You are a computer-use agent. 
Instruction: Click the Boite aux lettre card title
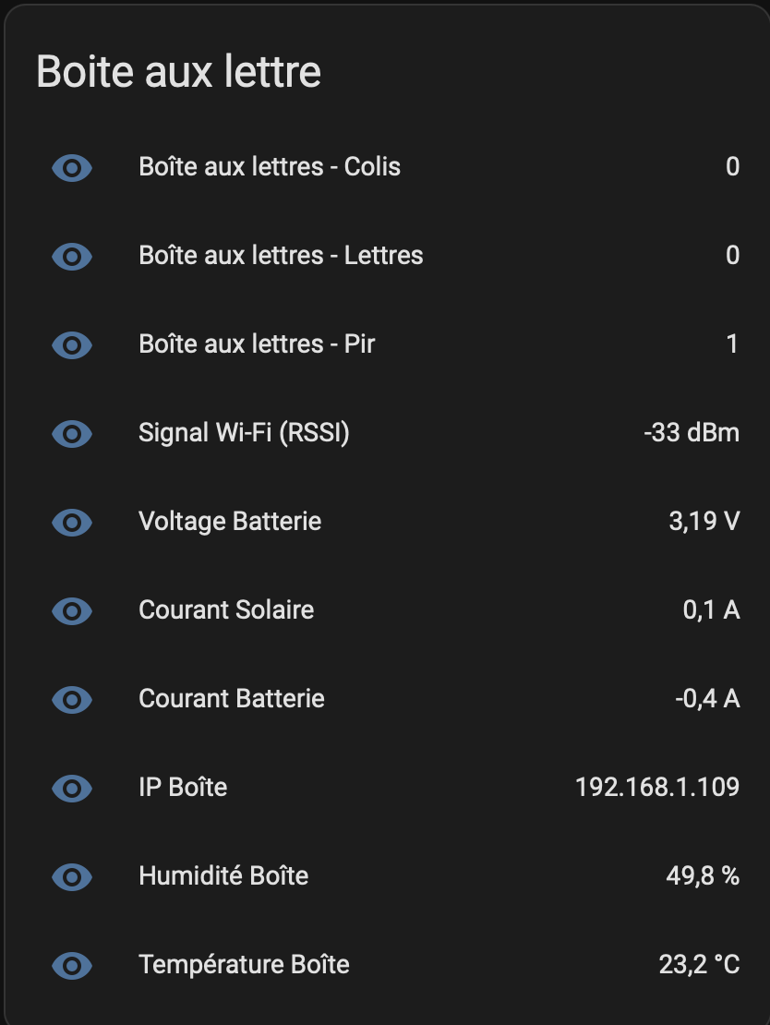[x=178, y=71]
